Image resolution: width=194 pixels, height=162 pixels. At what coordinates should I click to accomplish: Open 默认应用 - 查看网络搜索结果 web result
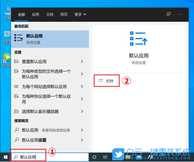(46, 130)
